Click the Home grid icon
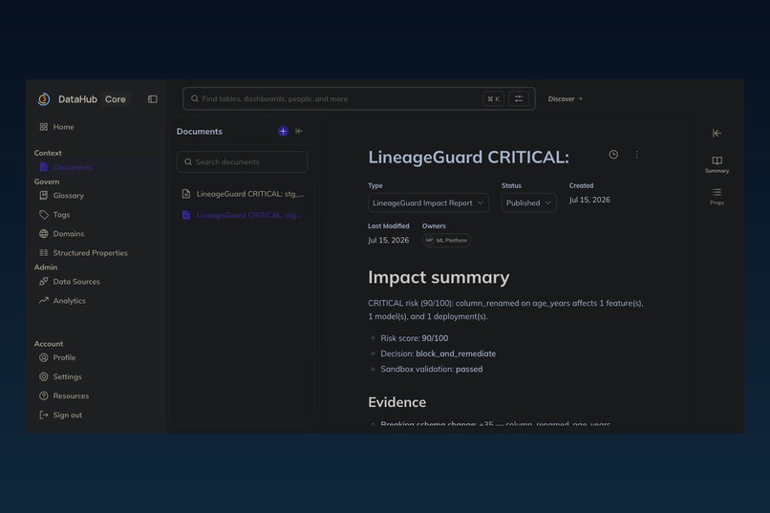Viewport: 770px width, 513px height. (x=44, y=127)
